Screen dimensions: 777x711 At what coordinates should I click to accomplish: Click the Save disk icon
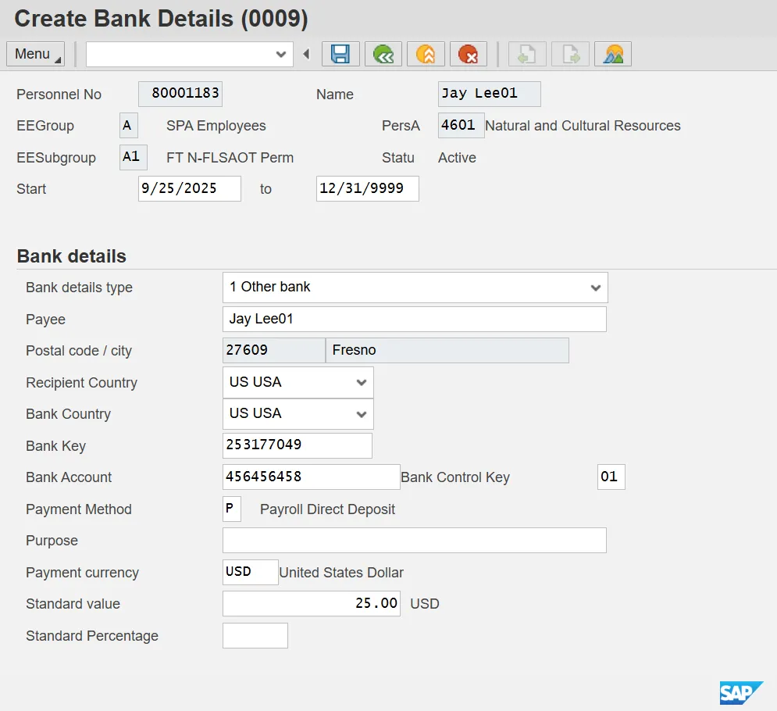340,54
